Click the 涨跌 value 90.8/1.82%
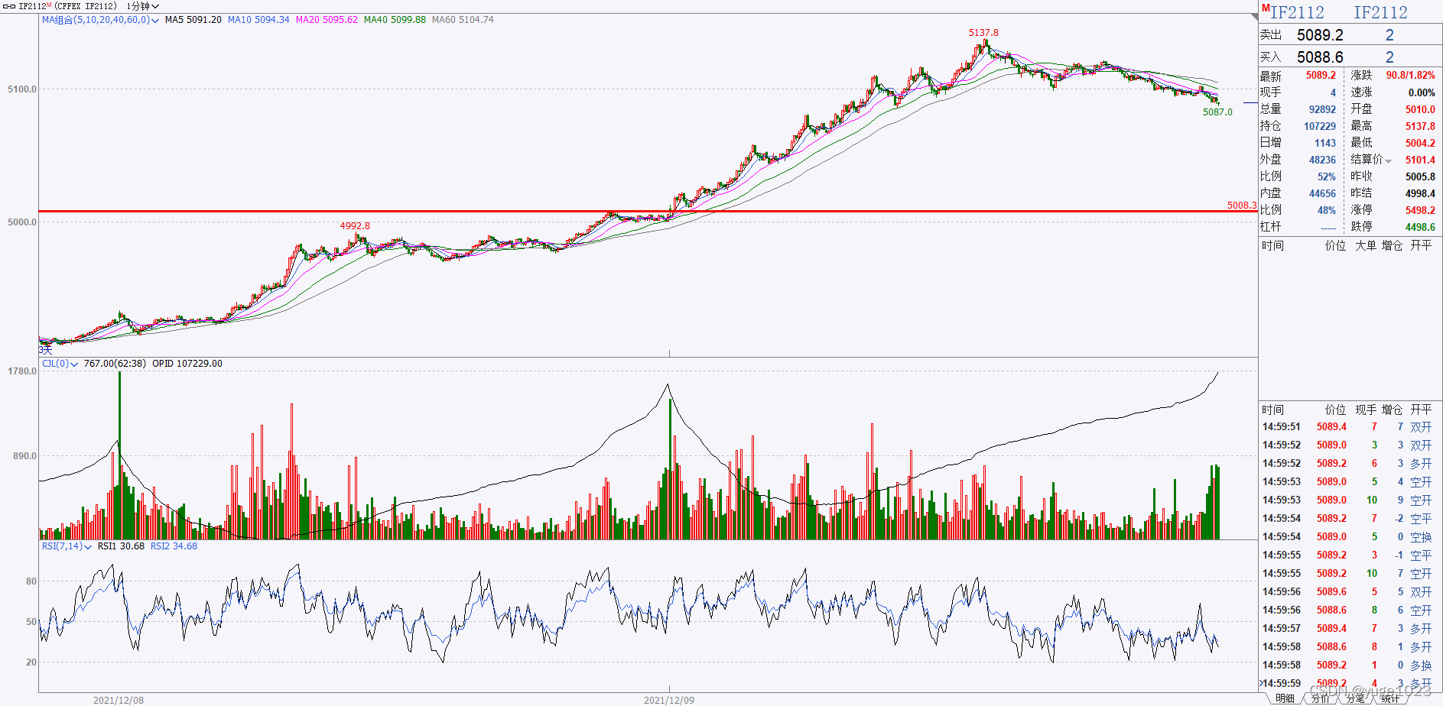The height and width of the screenshot is (706, 1443). point(1410,76)
